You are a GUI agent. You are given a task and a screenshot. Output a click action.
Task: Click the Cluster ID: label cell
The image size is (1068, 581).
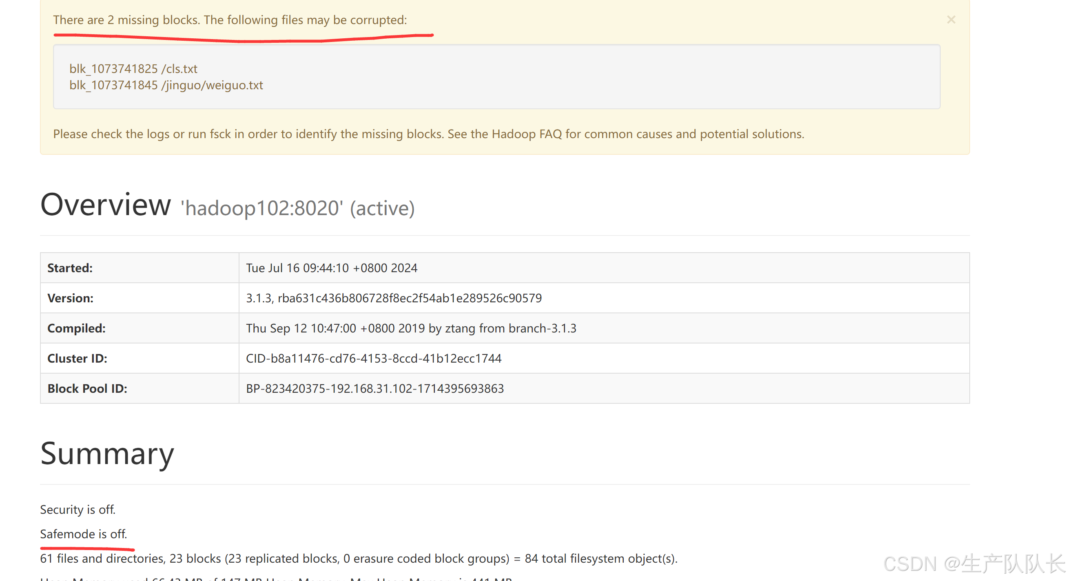[x=140, y=358]
